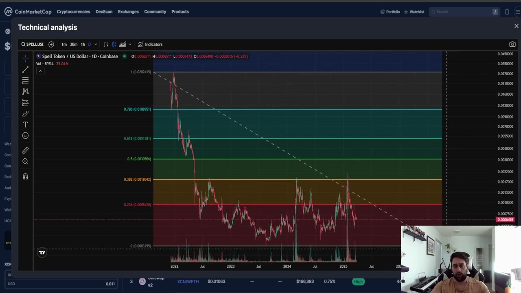This screenshot has width=521, height=293.
Task: Click the green High badge
Action: click(x=358, y=282)
